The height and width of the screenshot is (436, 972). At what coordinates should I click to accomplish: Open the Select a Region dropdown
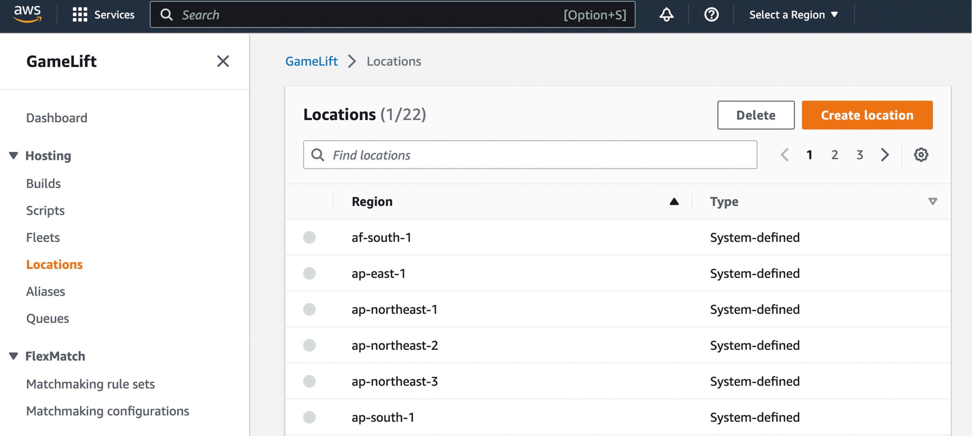pos(793,15)
